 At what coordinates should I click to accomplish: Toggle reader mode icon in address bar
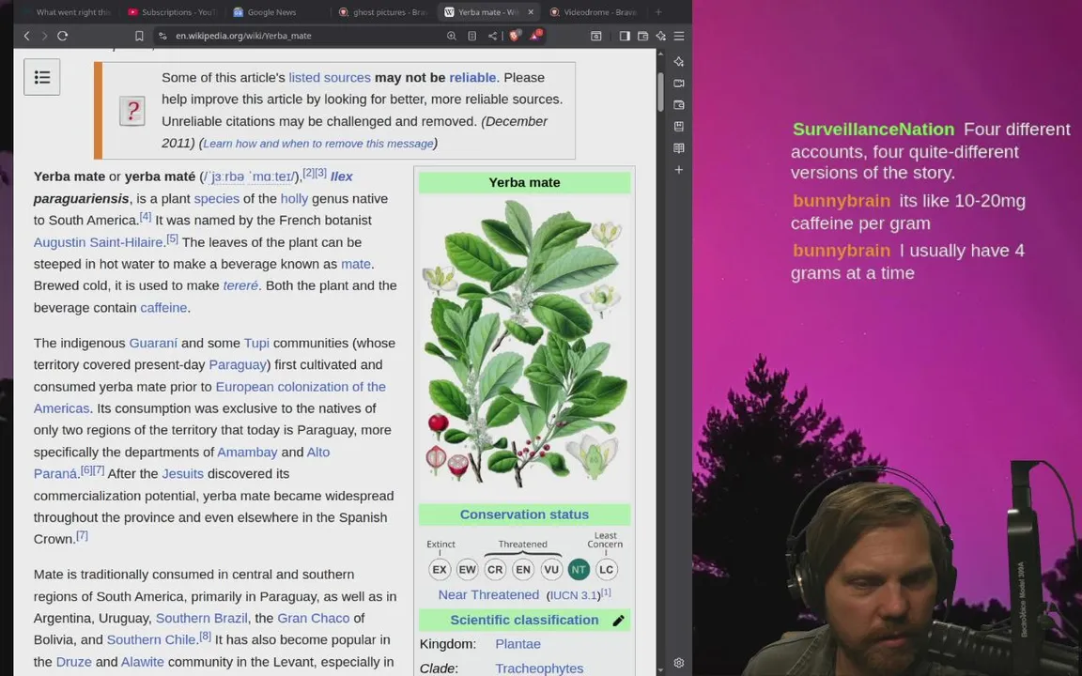(x=472, y=36)
